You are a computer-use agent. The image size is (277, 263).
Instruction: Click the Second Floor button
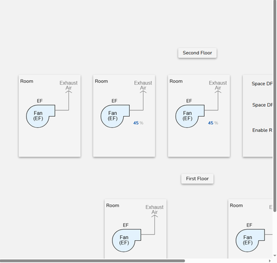click(x=197, y=53)
